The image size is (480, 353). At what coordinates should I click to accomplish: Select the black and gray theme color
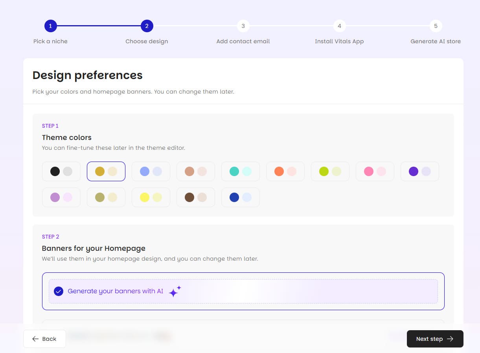click(x=61, y=171)
